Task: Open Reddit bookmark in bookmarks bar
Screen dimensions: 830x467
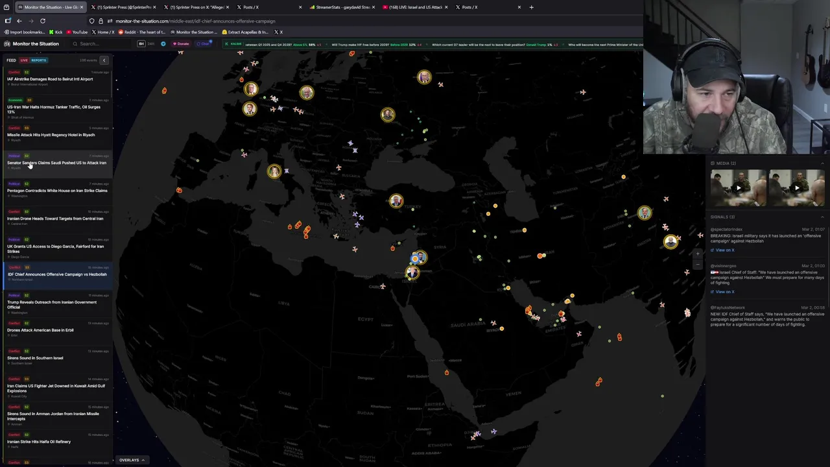Action: (x=143, y=32)
